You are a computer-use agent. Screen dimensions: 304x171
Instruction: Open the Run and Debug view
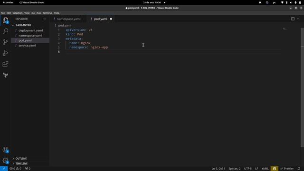point(5,53)
